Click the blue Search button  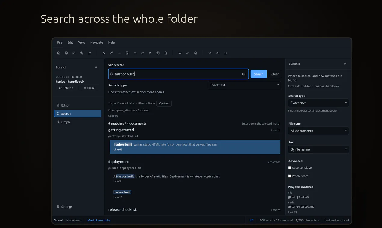259,74
